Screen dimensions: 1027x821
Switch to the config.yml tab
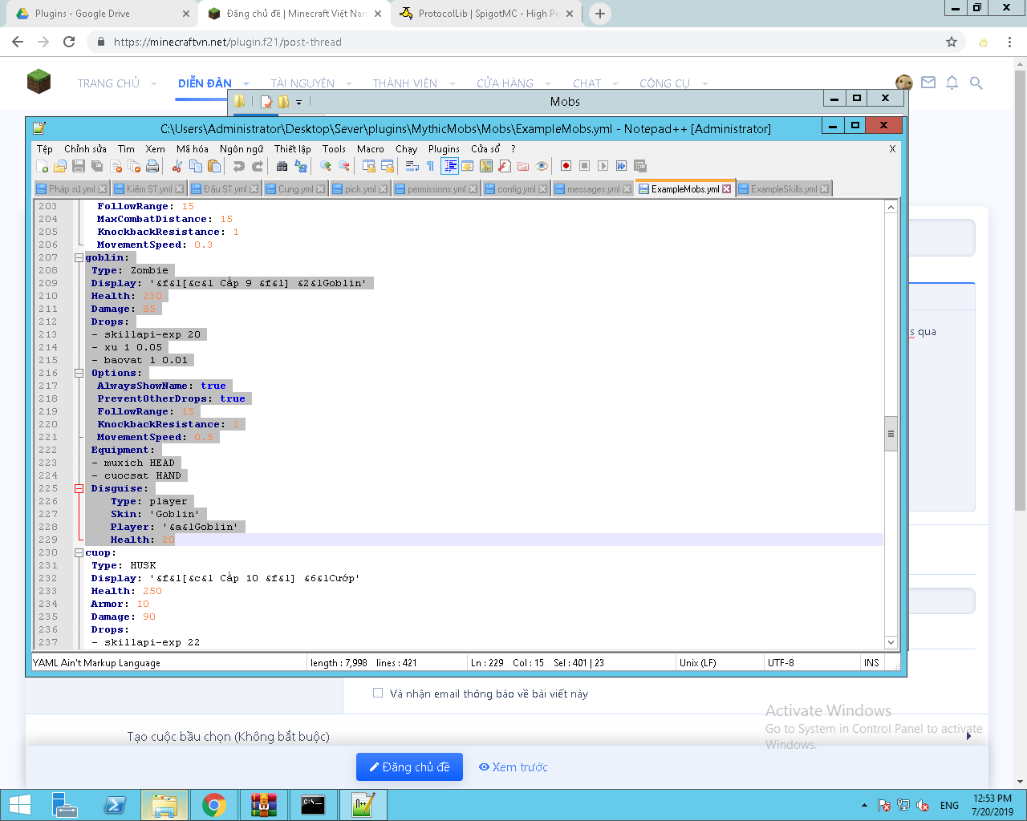tap(515, 189)
